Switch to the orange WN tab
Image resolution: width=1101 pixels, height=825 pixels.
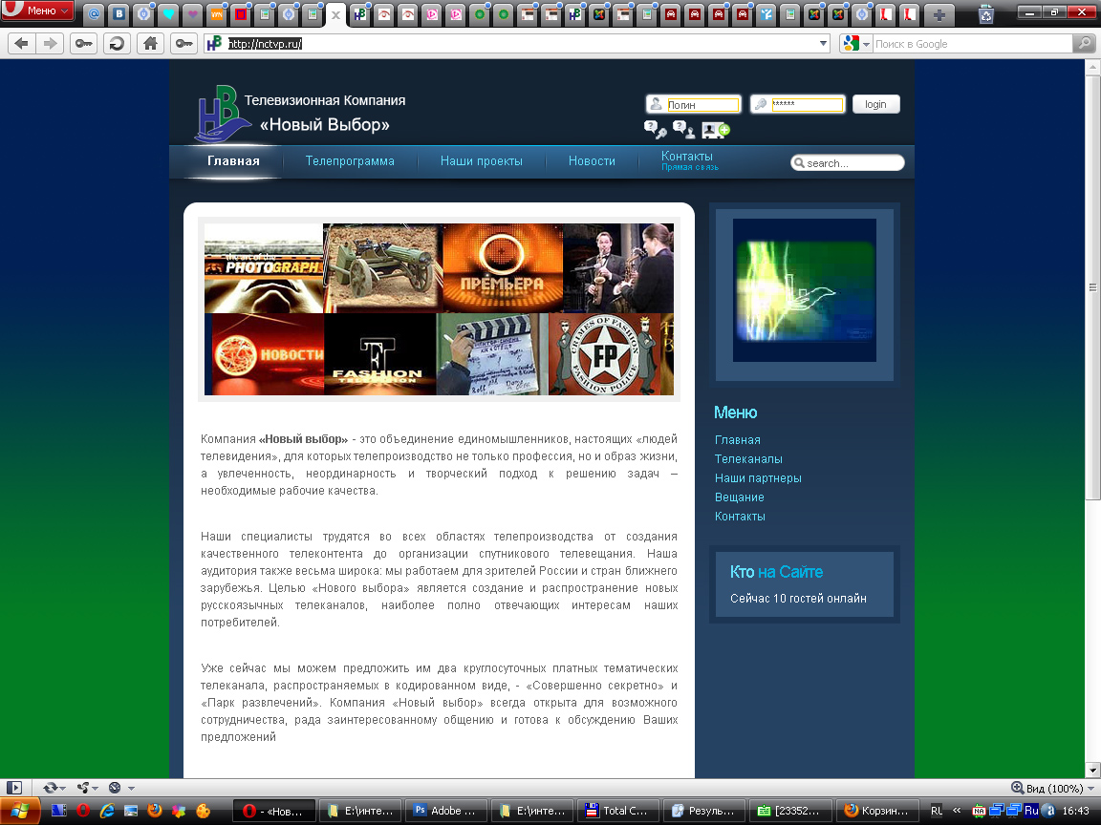click(x=217, y=14)
